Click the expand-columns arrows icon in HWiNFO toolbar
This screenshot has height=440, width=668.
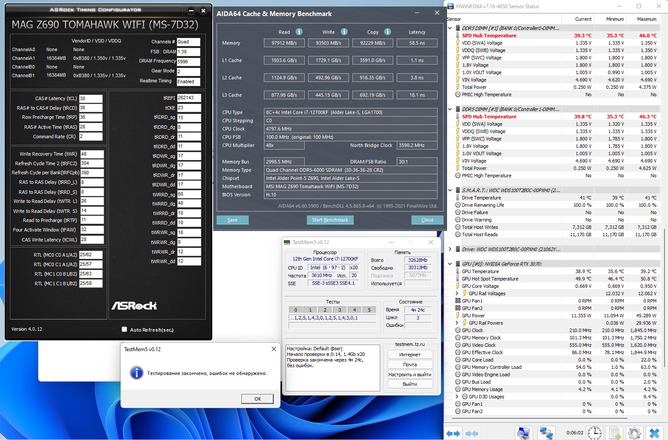(453, 433)
